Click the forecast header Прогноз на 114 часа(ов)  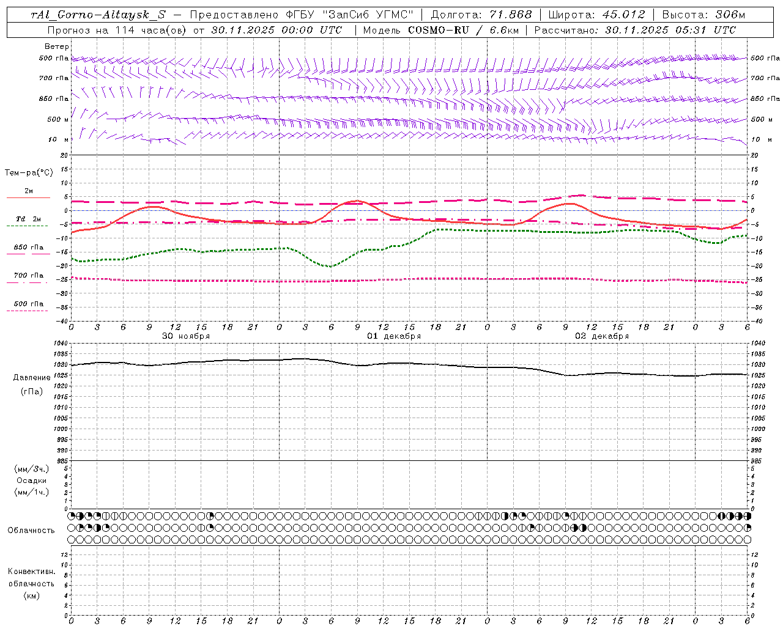117,30
